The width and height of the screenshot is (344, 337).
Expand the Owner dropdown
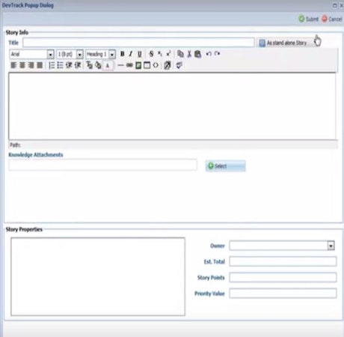point(331,246)
